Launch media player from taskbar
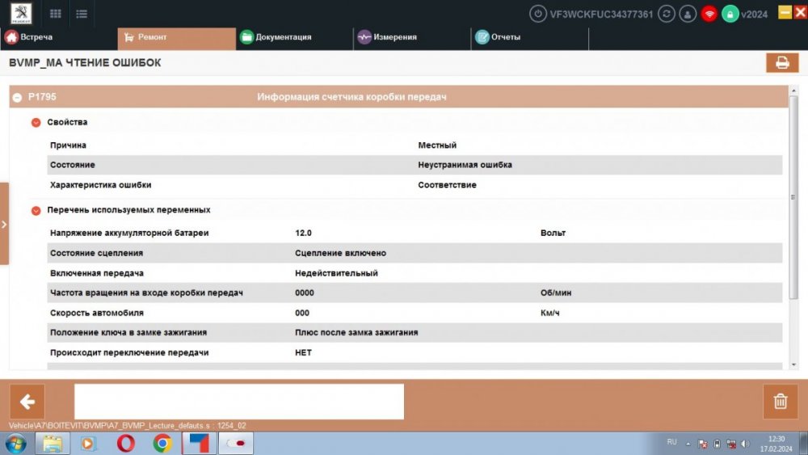The width and height of the screenshot is (808, 455). 87,444
